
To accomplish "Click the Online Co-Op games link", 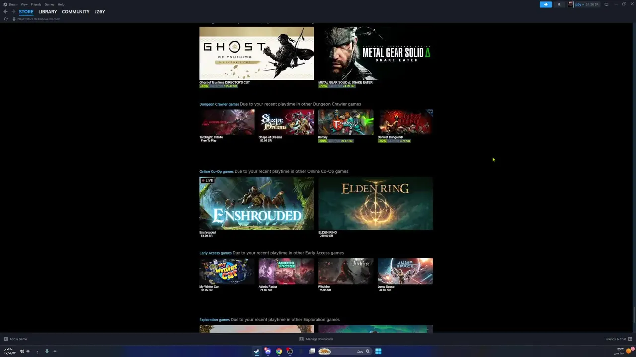I will pyautogui.click(x=216, y=171).
